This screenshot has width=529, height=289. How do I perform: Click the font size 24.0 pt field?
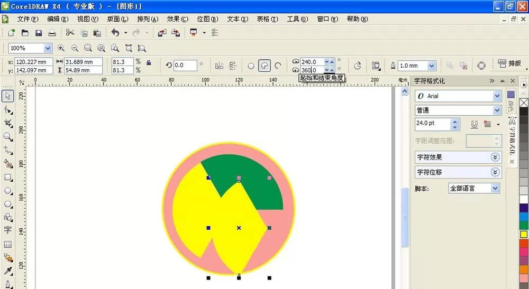coord(433,123)
